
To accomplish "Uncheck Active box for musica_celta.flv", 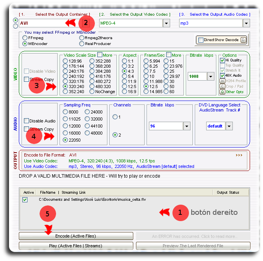I will coord(25,200).
